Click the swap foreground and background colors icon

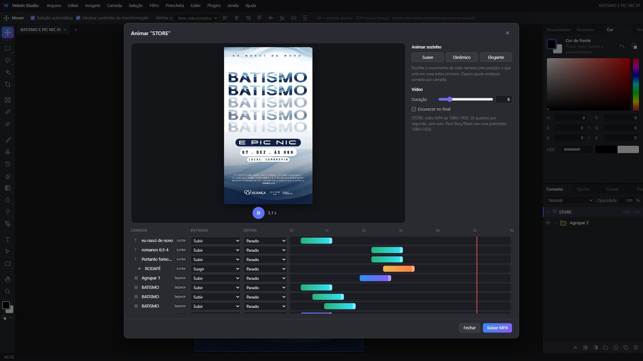tap(622, 46)
